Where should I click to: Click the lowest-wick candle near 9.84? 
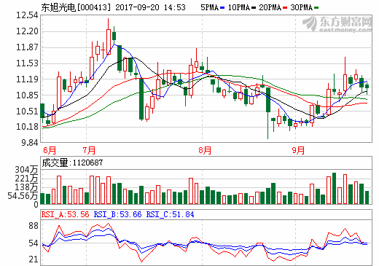click(268, 113)
